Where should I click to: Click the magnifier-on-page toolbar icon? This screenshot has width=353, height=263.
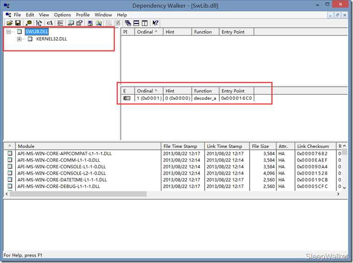coord(99,23)
